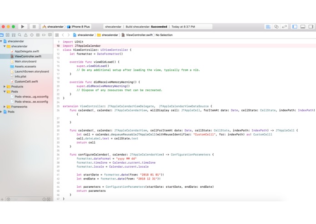Open the find navigator
Screen dimensions: 316x224
pyautogui.click(x=20, y=35)
